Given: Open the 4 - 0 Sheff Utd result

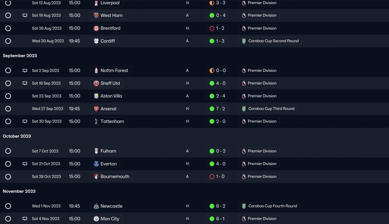Looking at the screenshot, I should pos(217,83).
